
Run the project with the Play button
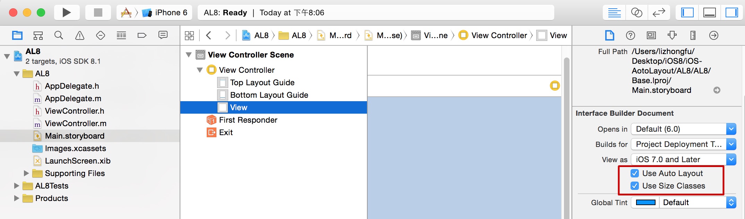[67, 13]
